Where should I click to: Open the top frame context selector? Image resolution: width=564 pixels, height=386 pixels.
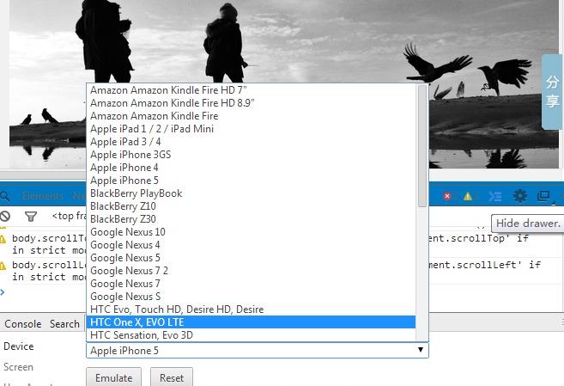[x=69, y=216]
